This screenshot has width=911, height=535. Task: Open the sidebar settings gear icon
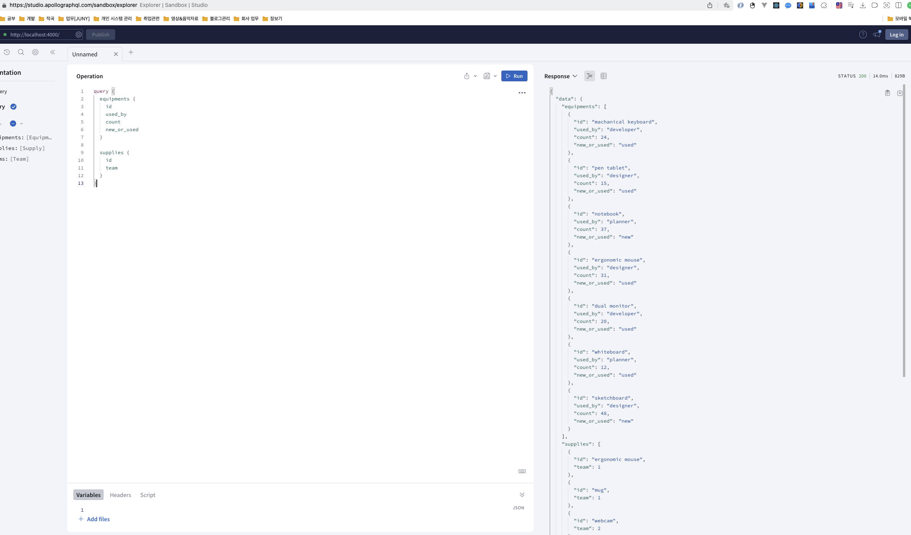click(35, 52)
